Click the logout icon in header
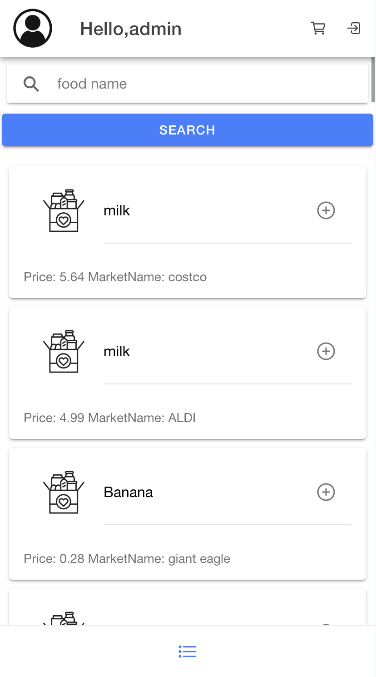The image size is (376, 677). pyautogui.click(x=354, y=29)
